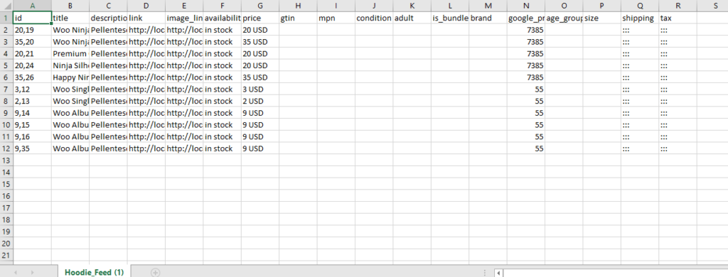
Task: Select the id header cell A1
Action: [x=33, y=18]
